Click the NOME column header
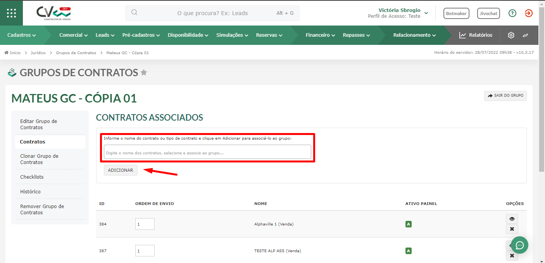545x263 pixels. point(260,203)
